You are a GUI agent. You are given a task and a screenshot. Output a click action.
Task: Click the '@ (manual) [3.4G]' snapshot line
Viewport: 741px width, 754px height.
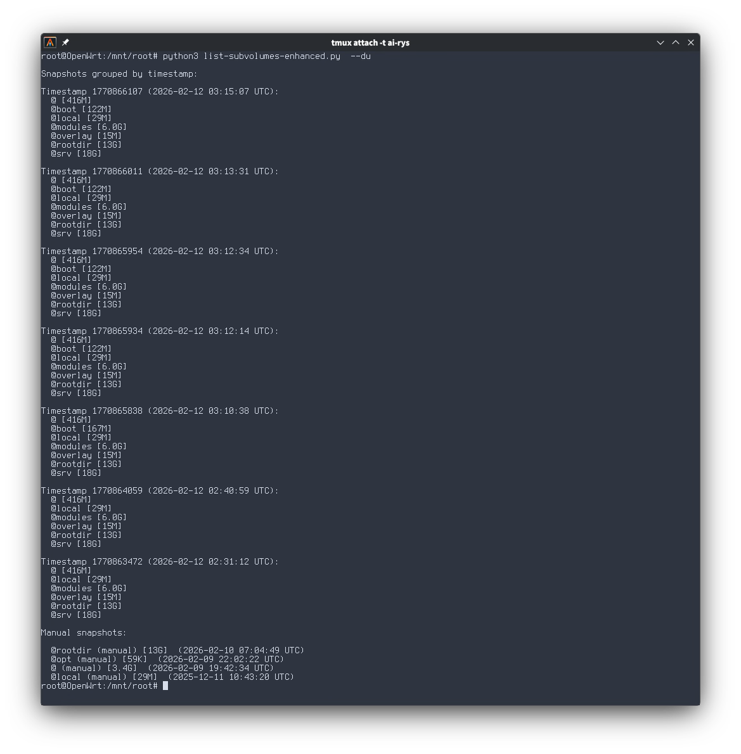163,668
